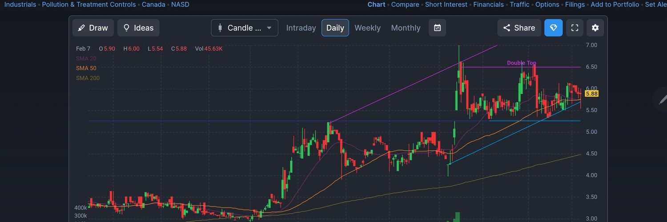Click the blue diamond premium icon
Screen dimensions: 667x222
click(553, 28)
